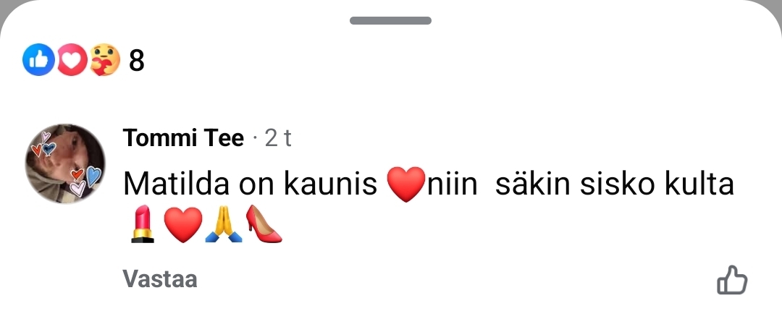Open the Tommi Tee name link
Image resolution: width=782 pixels, height=319 pixels.
tap(183, 138)
